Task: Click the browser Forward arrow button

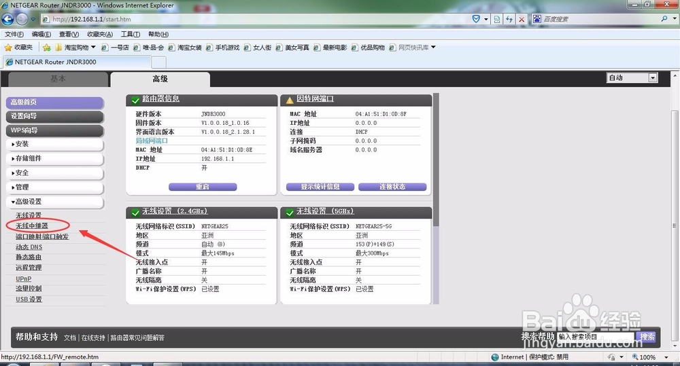Action: (22, 19)
